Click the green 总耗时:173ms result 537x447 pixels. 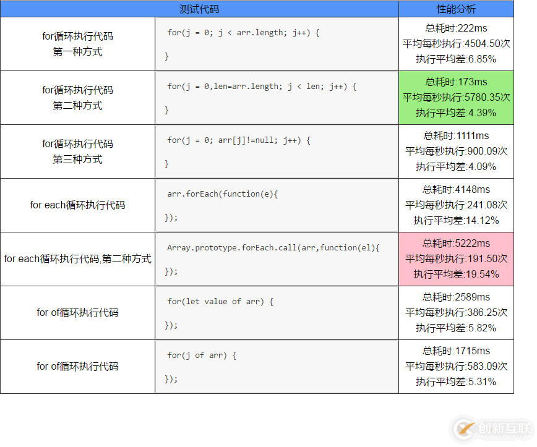(x=456, y=82)
